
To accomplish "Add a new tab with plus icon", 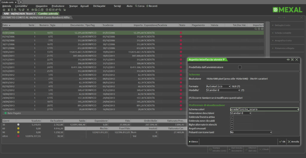I will [x=21, y=2].
